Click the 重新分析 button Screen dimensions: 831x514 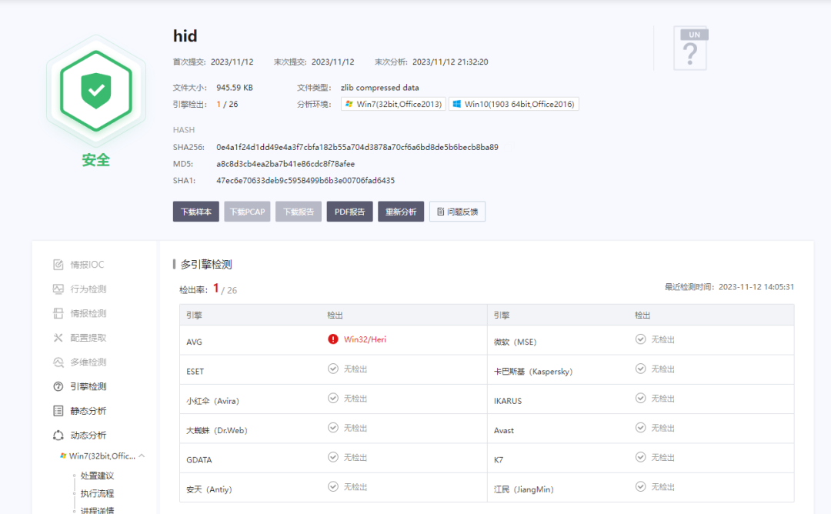point(401,212)
